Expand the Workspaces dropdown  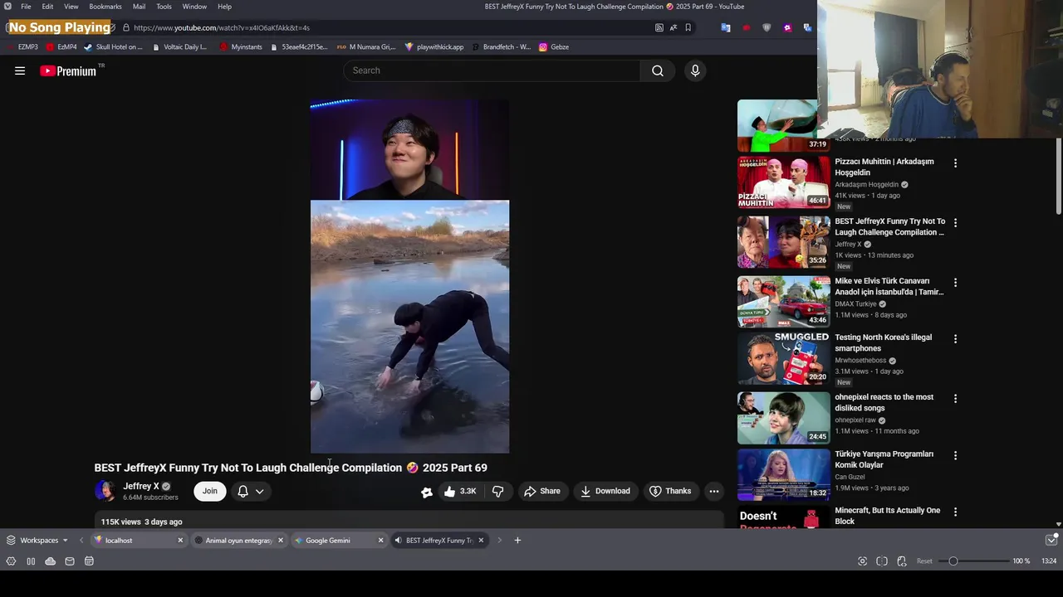pyautogui.click(x=37, y=541)
